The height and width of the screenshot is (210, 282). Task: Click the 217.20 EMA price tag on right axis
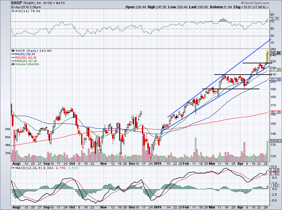point(275,70)
